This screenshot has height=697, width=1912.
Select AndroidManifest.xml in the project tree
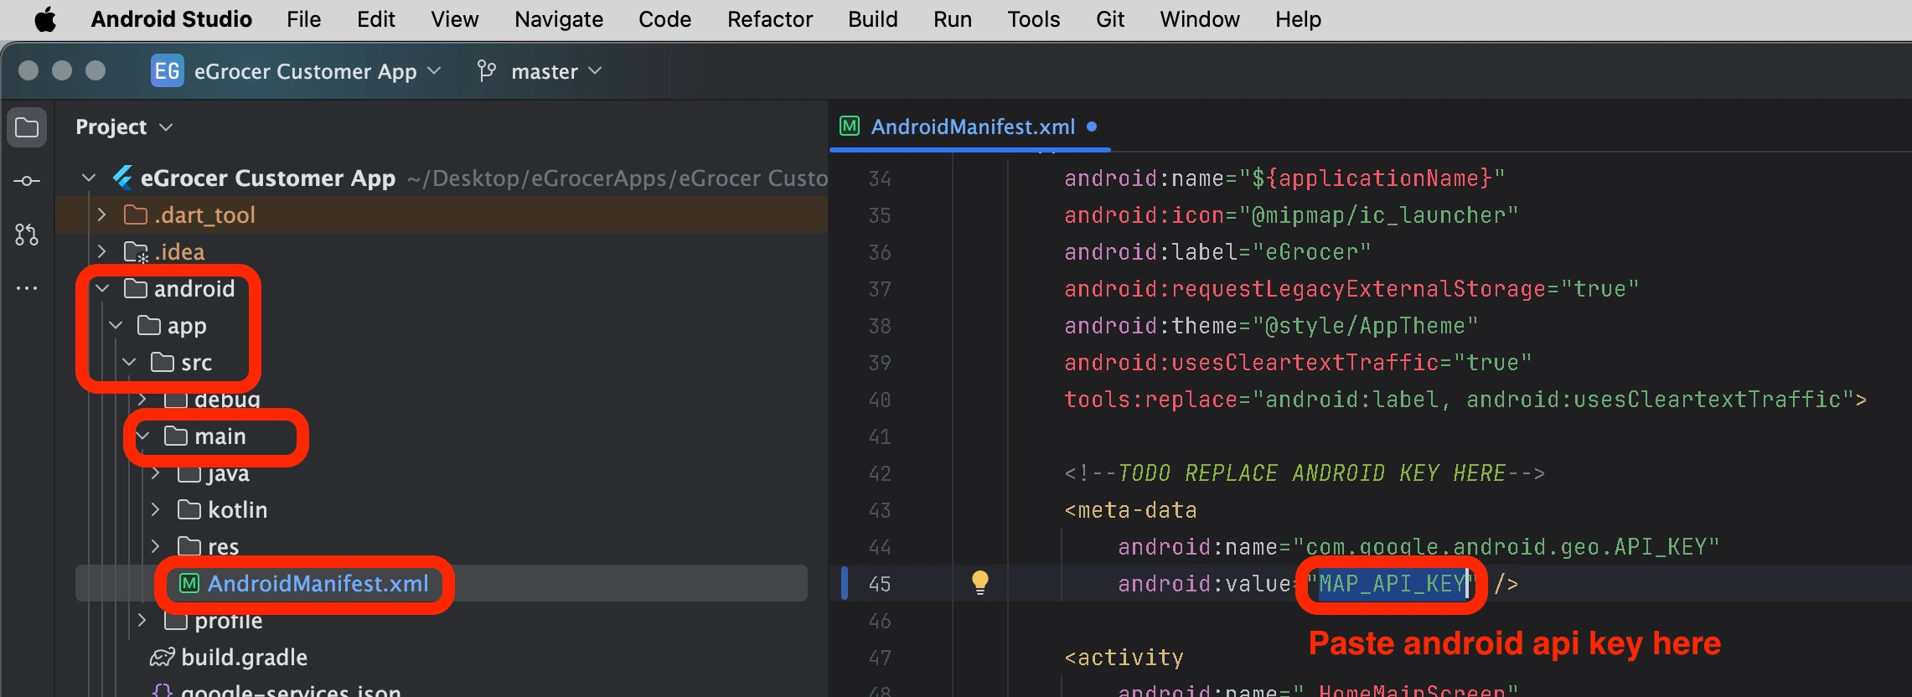tap(442, 583)
